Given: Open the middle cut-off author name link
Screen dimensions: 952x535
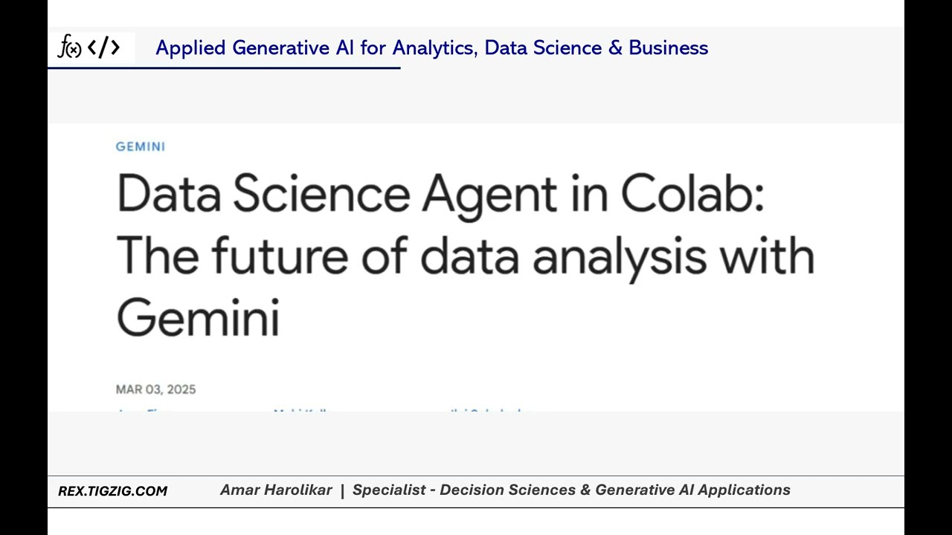Looking at the screenshot, I should [x=300, y=409].
